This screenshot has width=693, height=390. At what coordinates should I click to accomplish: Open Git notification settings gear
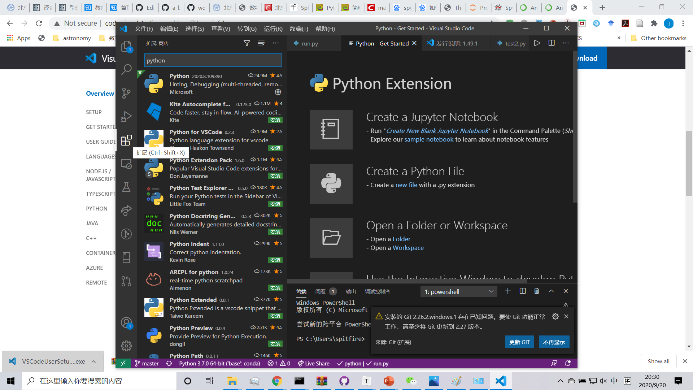[x=555, y=317]
